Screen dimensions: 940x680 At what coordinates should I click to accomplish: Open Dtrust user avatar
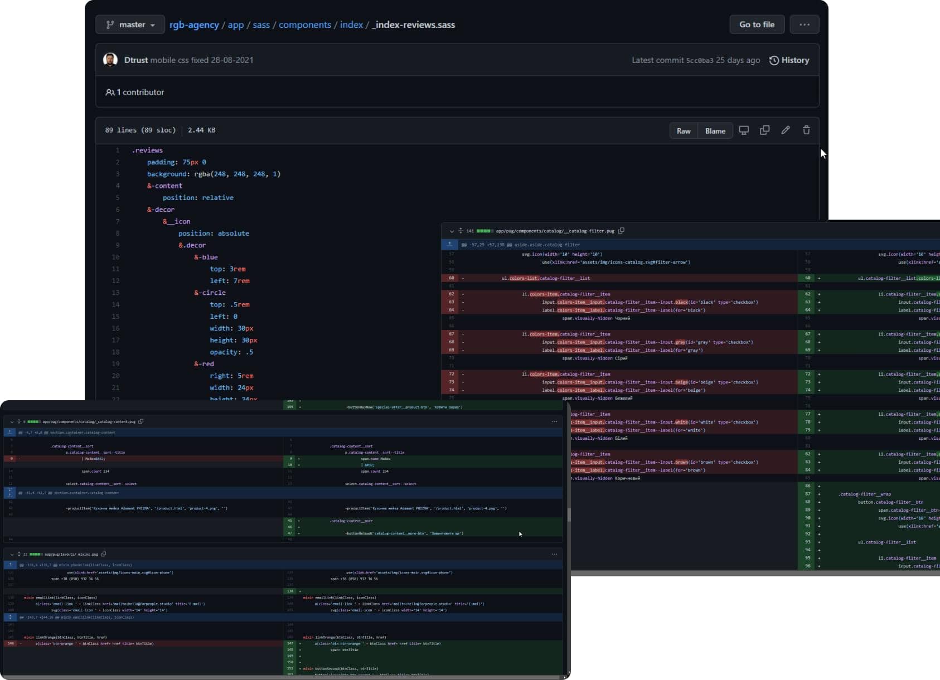coord(110,60)
